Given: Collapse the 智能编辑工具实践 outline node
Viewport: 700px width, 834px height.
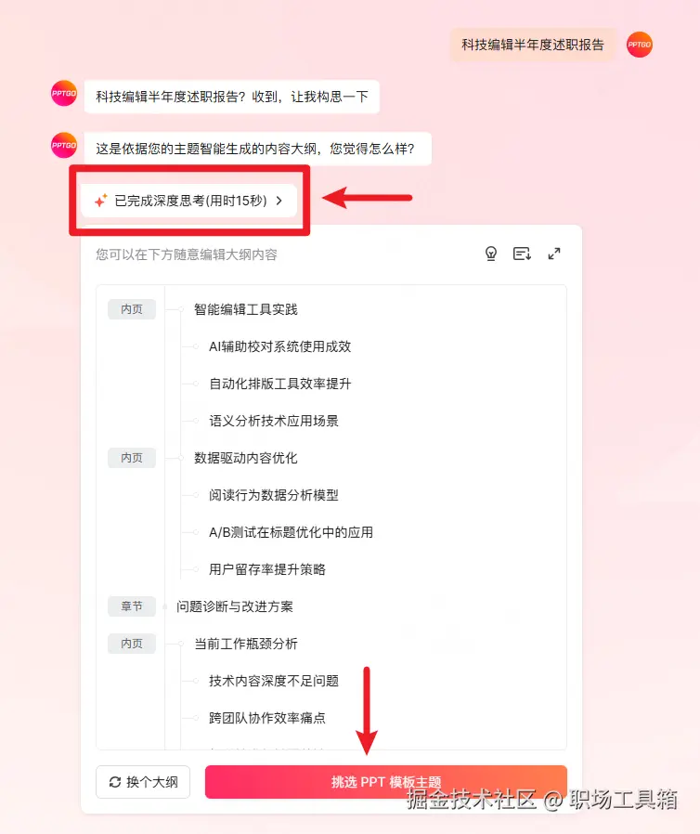Looking at the screenshot, I should tap(181, 309).
